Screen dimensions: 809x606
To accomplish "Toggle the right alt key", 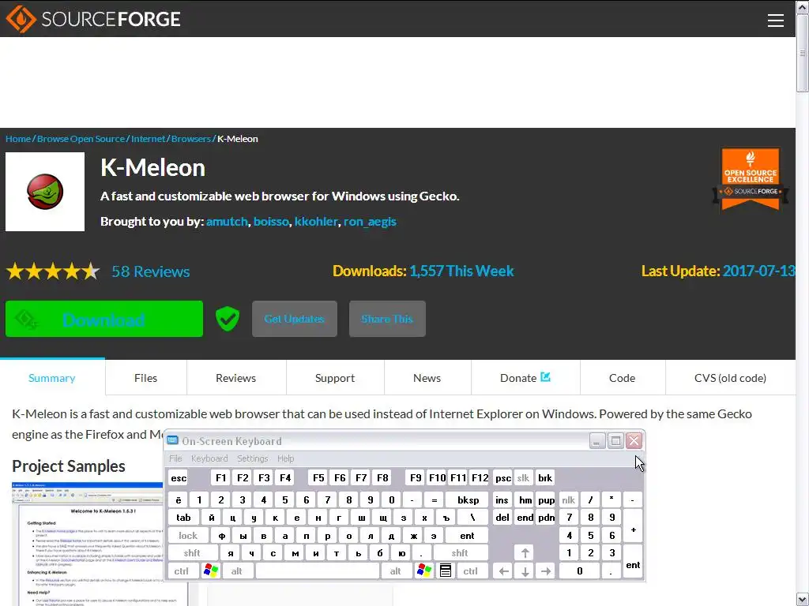I will [x=396, y=570].
